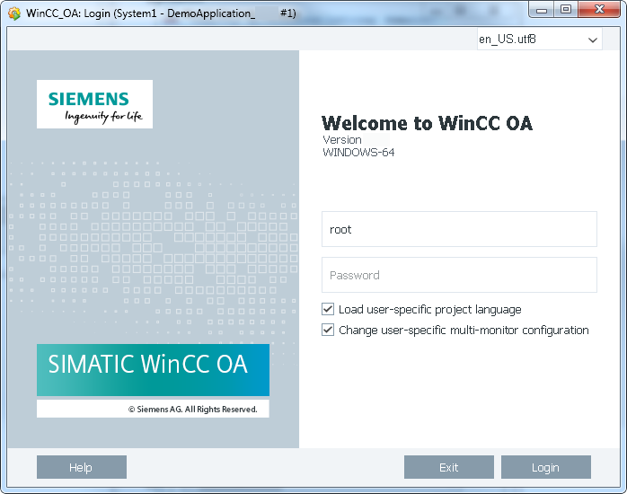Click the Welcome to WinCC OA heading

[x=427, y=124]
